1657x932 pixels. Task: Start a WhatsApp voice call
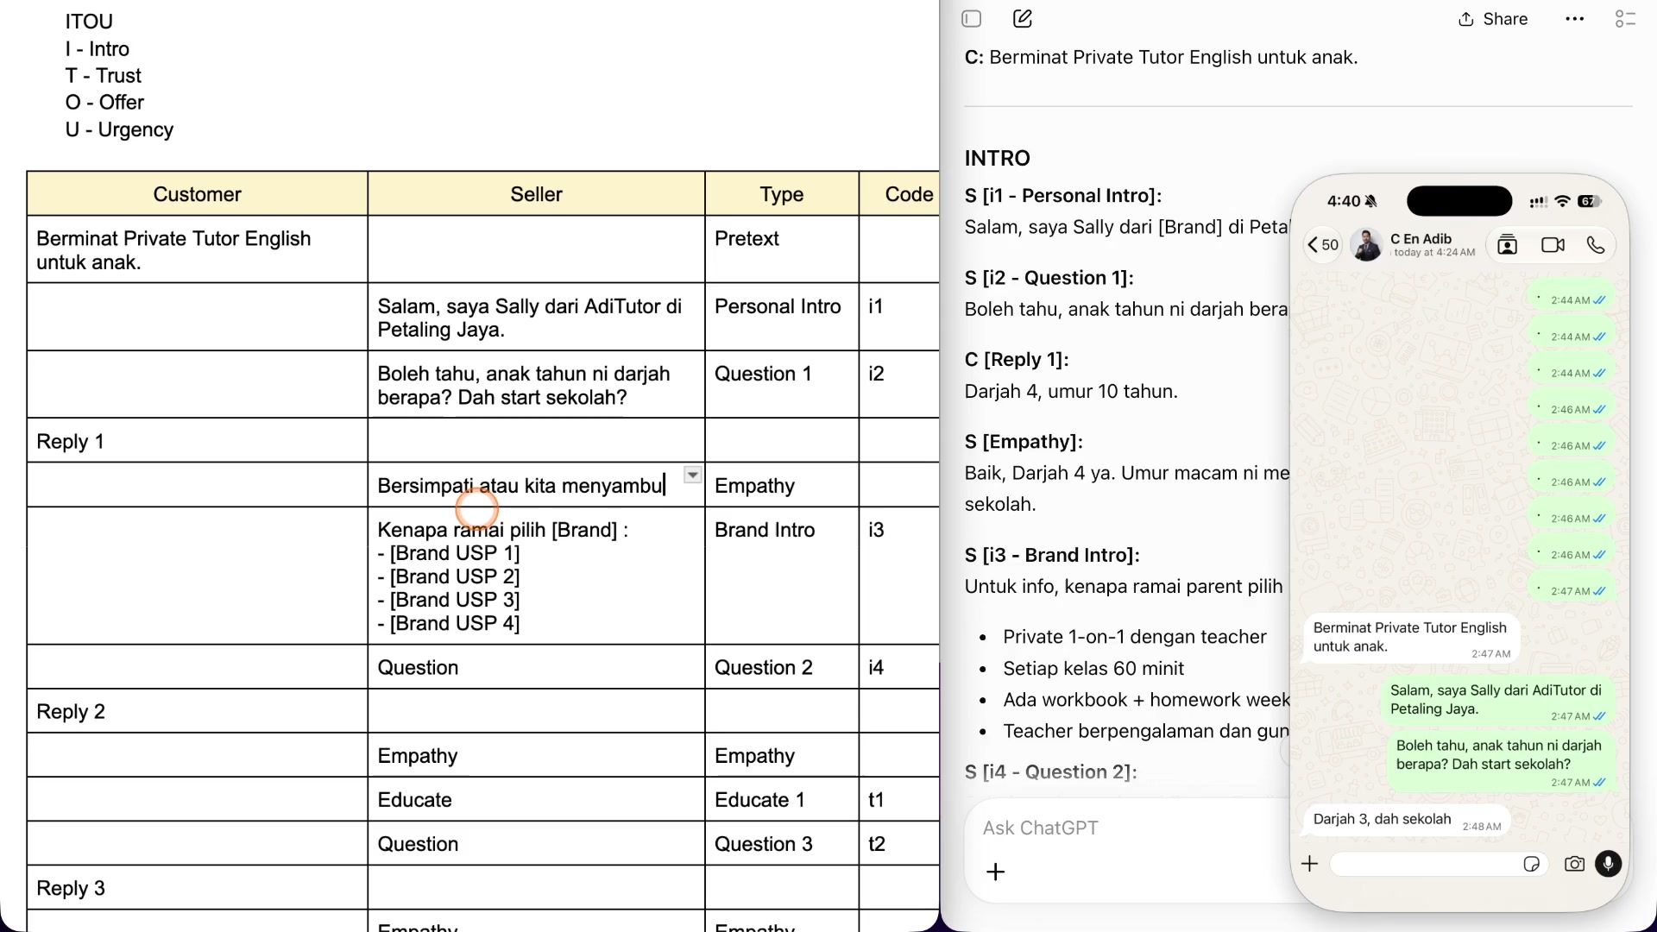pyautogui.click(x=1596, y=245)
